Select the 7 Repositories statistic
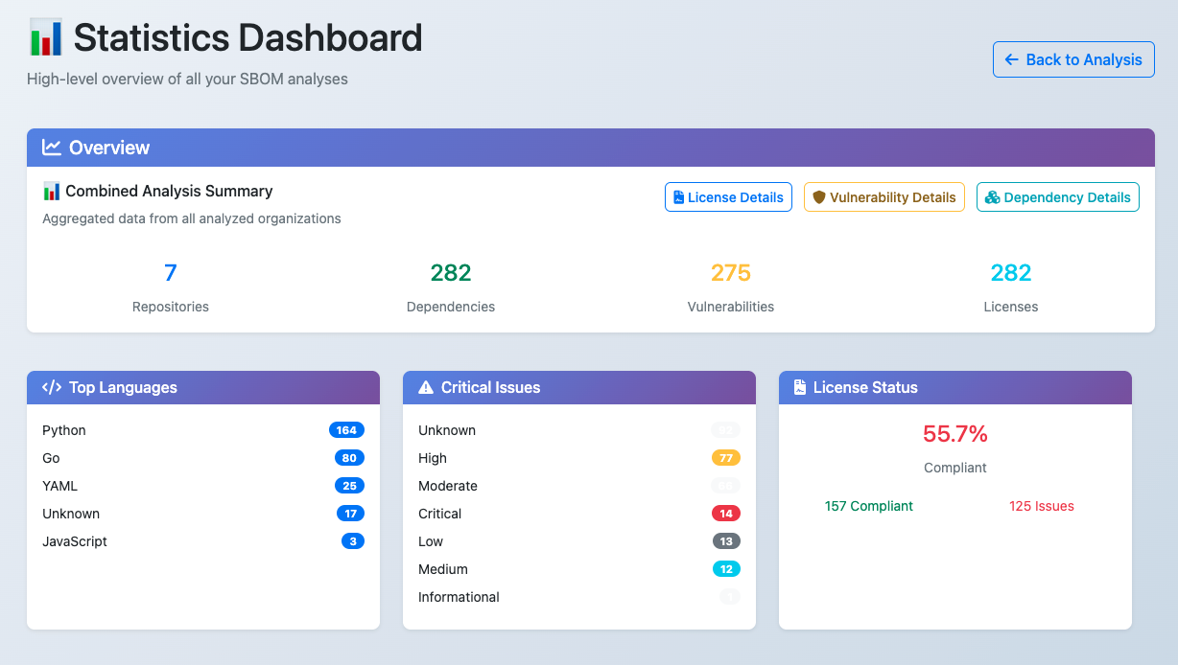The width and height of the screenshot is (1178, 665). point(170,273)
